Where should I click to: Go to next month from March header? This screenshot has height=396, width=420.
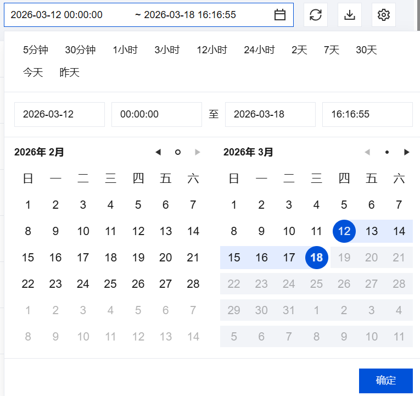pos(407,152)
